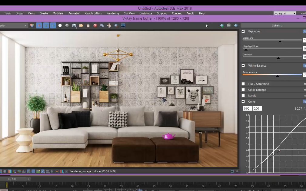
Task: Click the copy image to clipboard icon
Action: (x=88, y=25)
